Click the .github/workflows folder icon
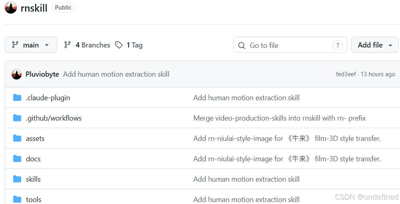Image resolution: width=400 pixels, height=204 pixels. (x=17, y=118)
